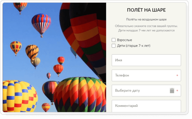Open the Выберите дату date picker field
This screenshot has width=192, height=119.
coord(146,90)
